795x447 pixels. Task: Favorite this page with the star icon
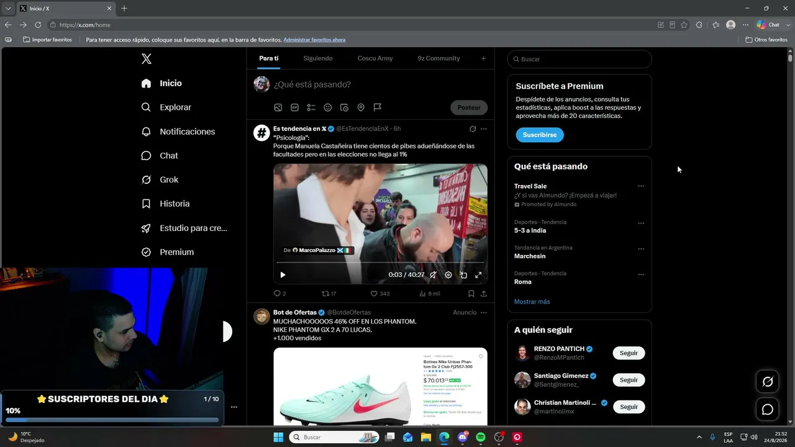(684, 25)
